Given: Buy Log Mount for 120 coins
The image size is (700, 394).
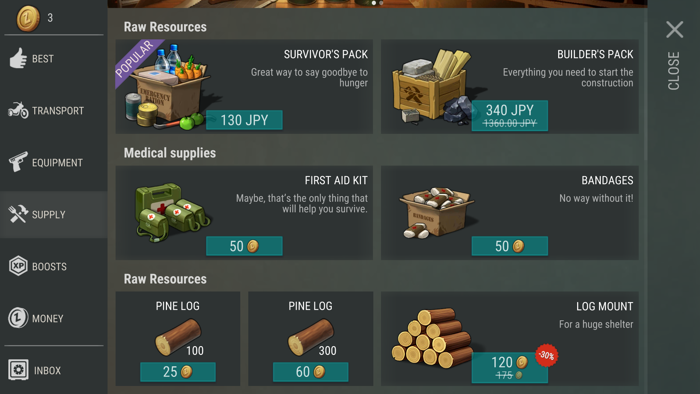Looking at the screenshot, I should point(510,367).
